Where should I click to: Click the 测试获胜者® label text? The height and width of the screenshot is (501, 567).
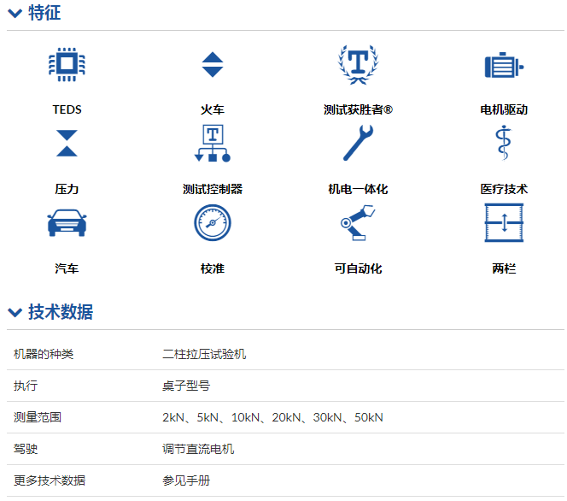[358, 109]
